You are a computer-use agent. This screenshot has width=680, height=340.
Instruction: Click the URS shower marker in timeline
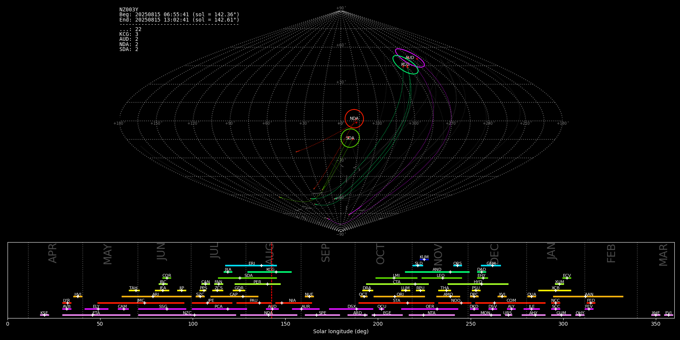tap(508, 315)
